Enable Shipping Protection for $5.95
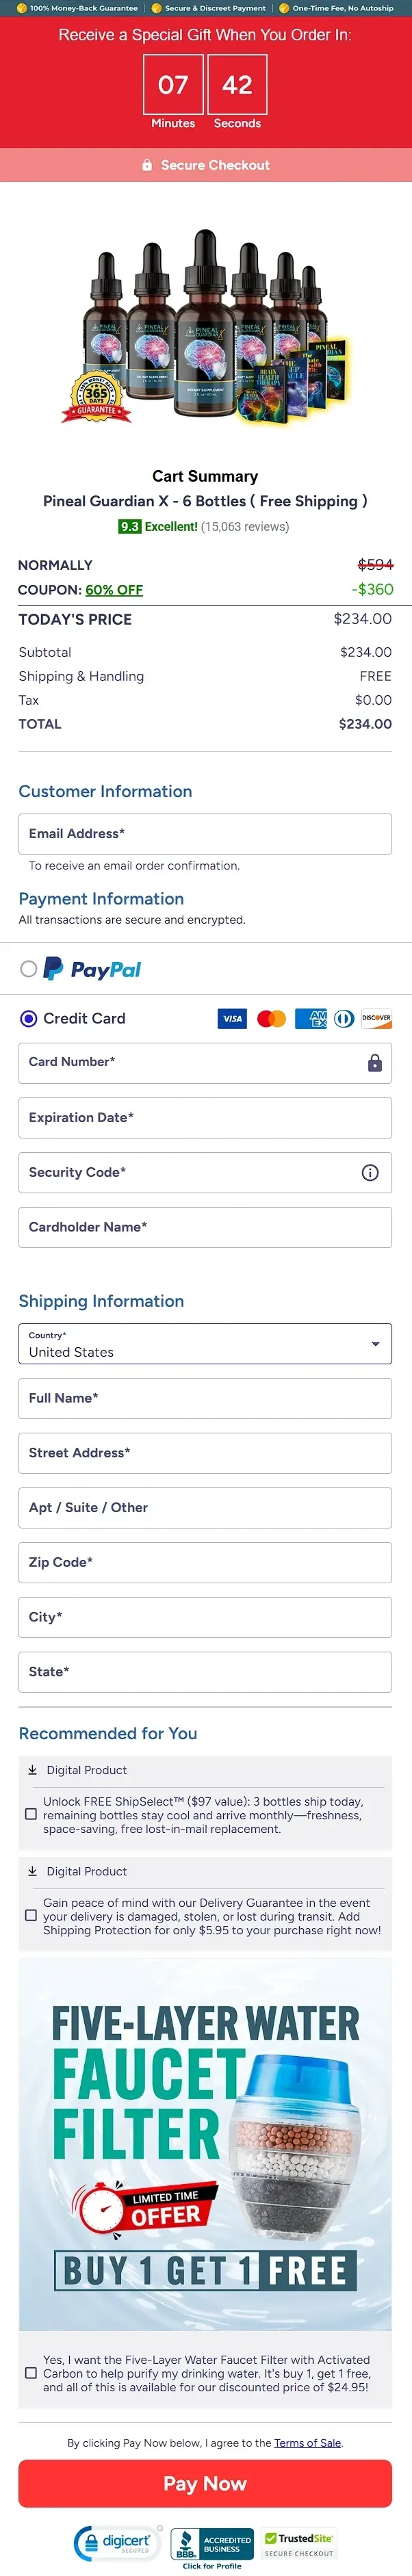This screenshot has height=2576, width=412. (31, 1915)
